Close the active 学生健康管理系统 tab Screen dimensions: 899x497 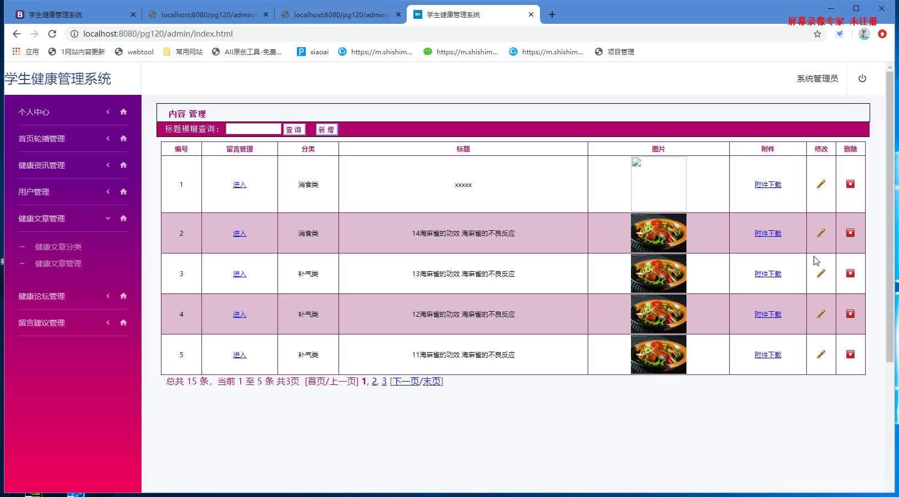tap(531, 14)
